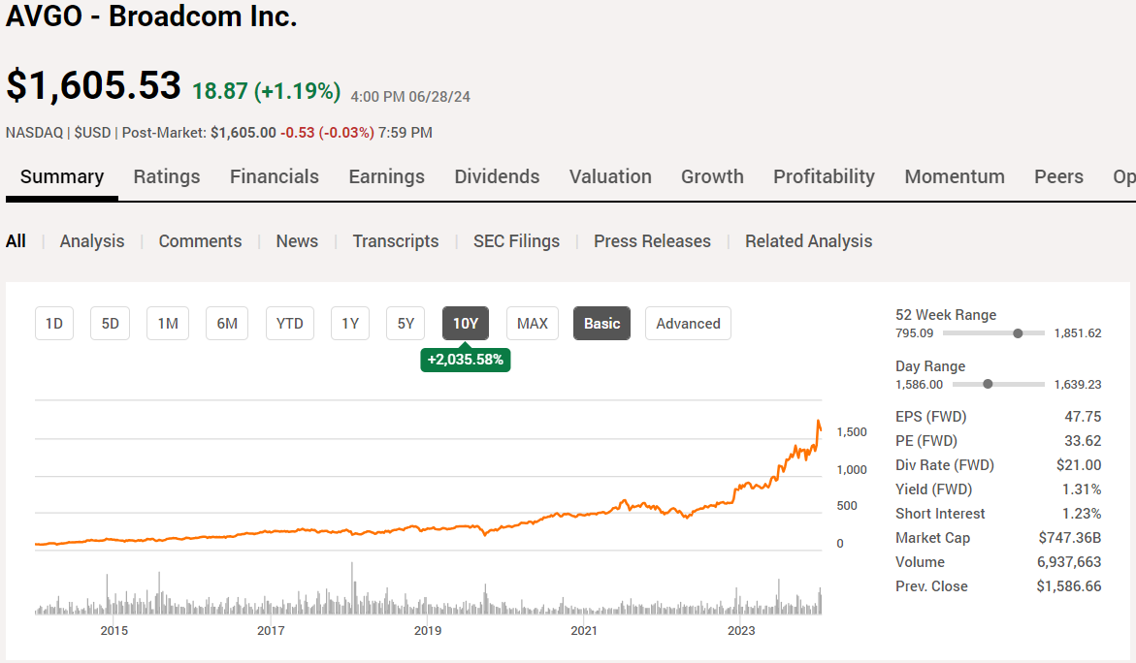The width and height of the screenshot is (1136, 663).
Task: Click the 2019 x-axis label
Action: pos(428,631)
